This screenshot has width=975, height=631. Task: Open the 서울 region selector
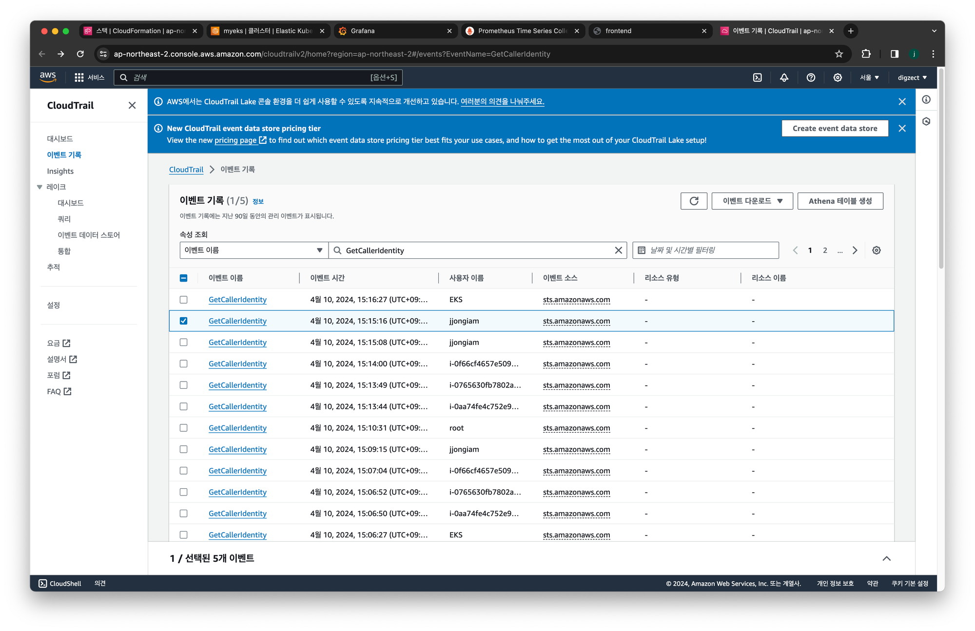click(x=869, y=77)
